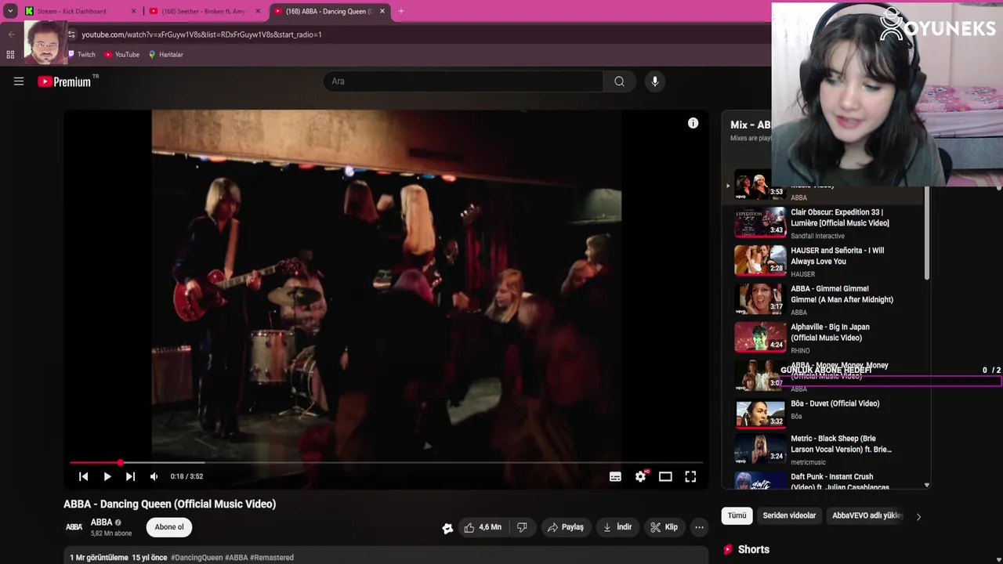Viewport: 1003px width, 564px height.
Task: Enter full screen mode
Action: (690, 476)
